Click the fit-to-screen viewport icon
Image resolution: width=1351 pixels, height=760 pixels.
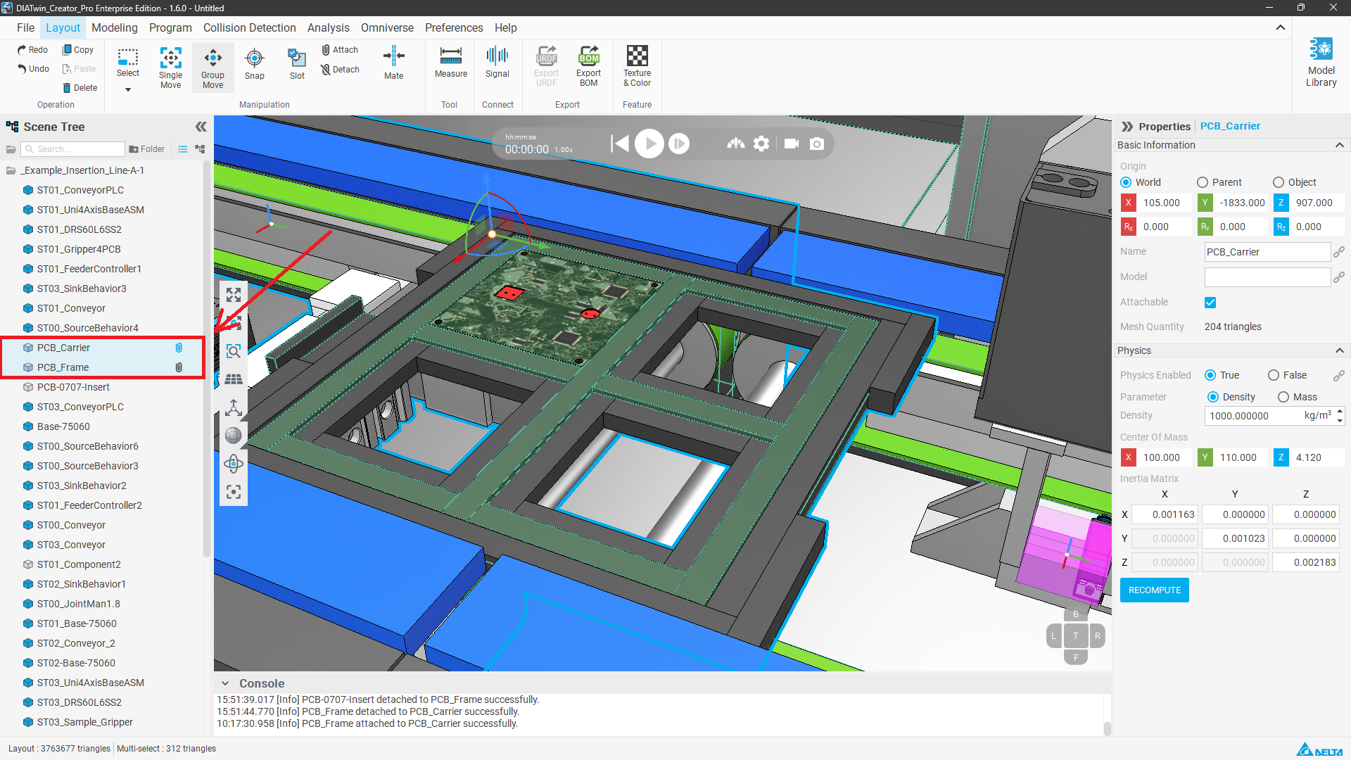tap(234, 295)
